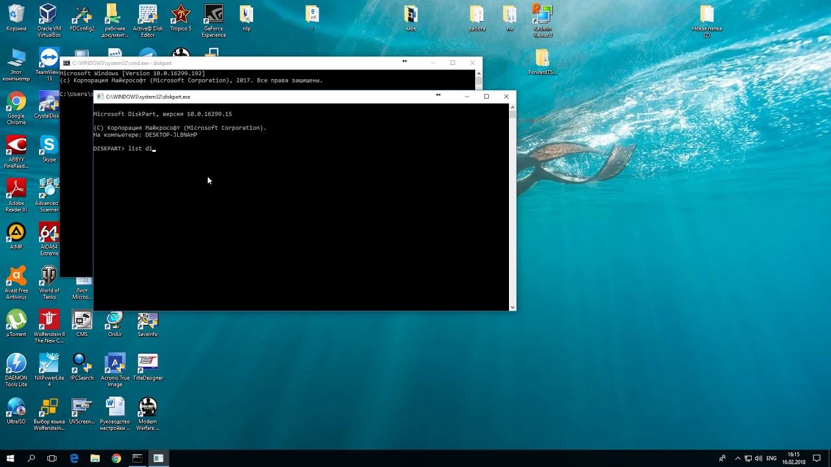Switch input language from ENG
Image resolution: width=831 pixels, height=467 pixels.
point(771,459)
